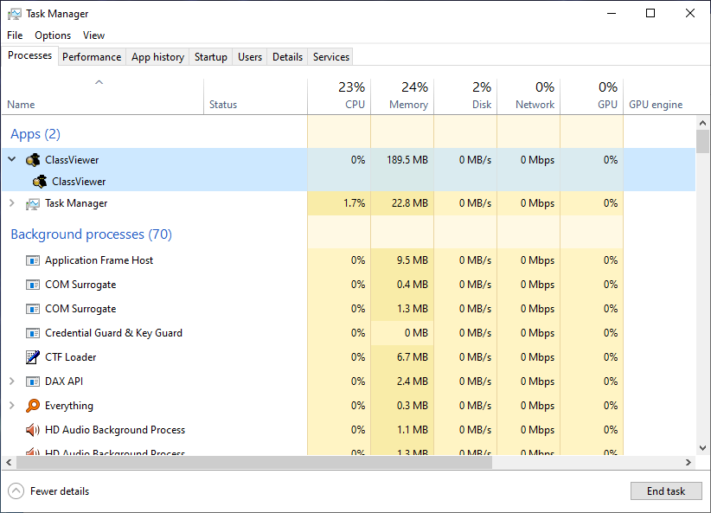Image resolution: width=711 pixels, height=513 pixels.
Task: Sort by the GPU column header
Action: pyautogui.click(x=592, y=97)
